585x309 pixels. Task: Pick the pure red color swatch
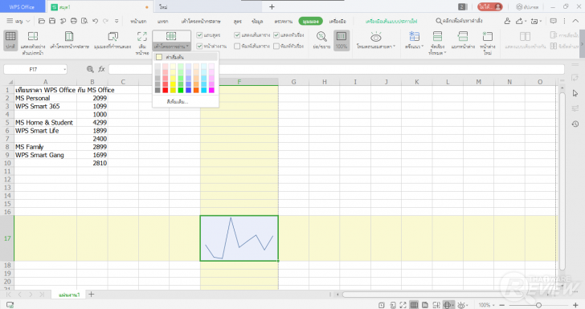[x=166, y=90]
